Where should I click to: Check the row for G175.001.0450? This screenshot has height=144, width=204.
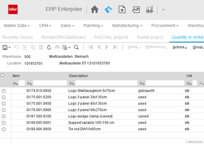(x=4, y=104)
